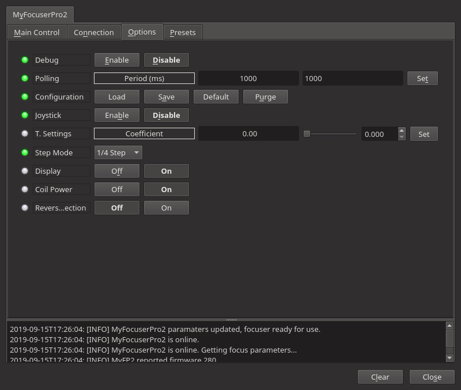Viewport: 461px width, 390px height.
Task: Purge the configuration
Action: [x=266, y=97]
